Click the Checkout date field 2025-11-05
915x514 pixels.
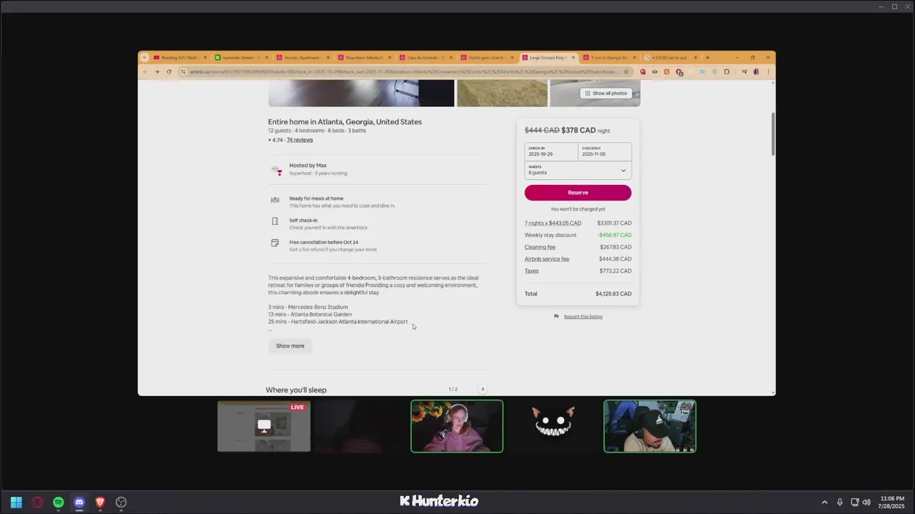pyautogui.click(x=605, y=151)
